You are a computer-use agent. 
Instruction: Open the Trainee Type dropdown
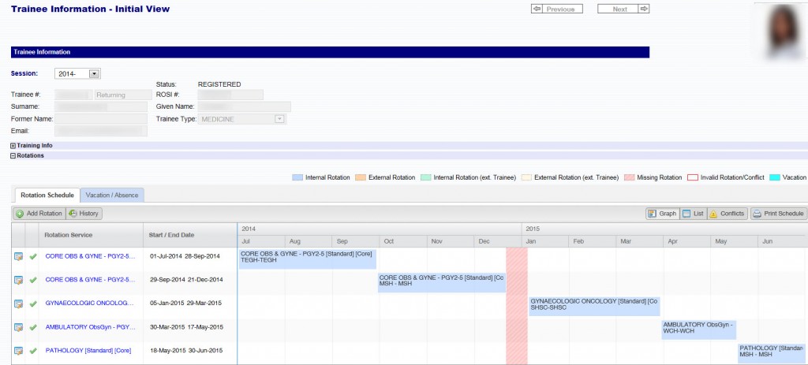279,119
